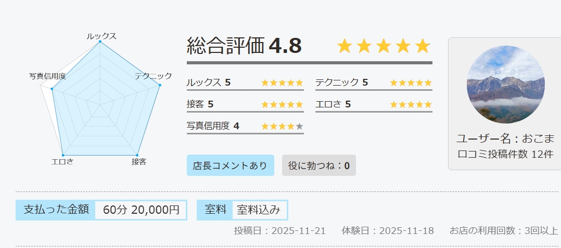The image size is (561, 248).
Task: Click the pentagon radar chart
Action: (100, 104)
